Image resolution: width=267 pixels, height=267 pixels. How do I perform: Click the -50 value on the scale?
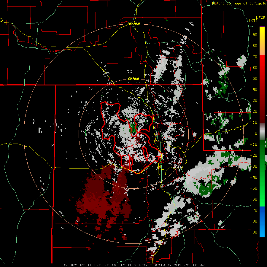tap(254, 188)
